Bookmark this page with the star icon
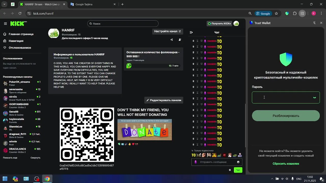This screenshot has width=326, height=183. (x=276, y=13)
